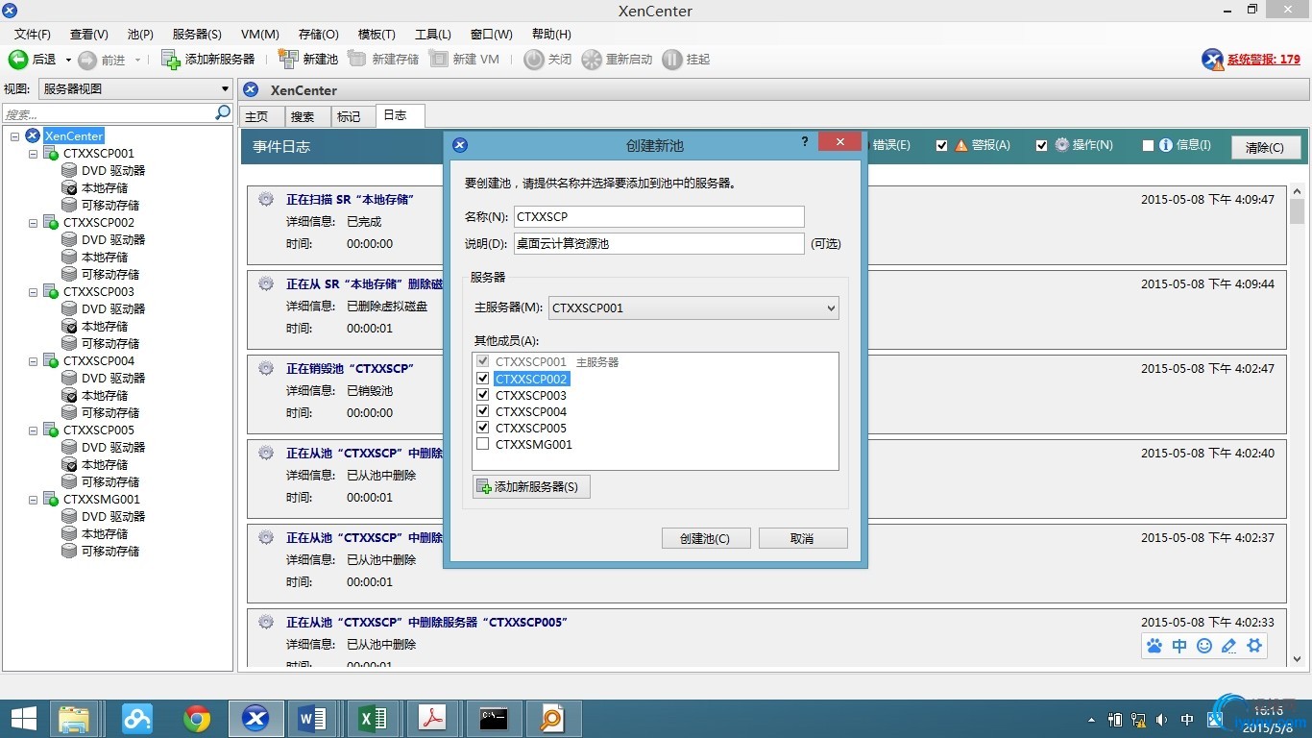Click the IME settings gear icon
Viewport: 1312px width, 738px height.
(x=1254, y=646)
